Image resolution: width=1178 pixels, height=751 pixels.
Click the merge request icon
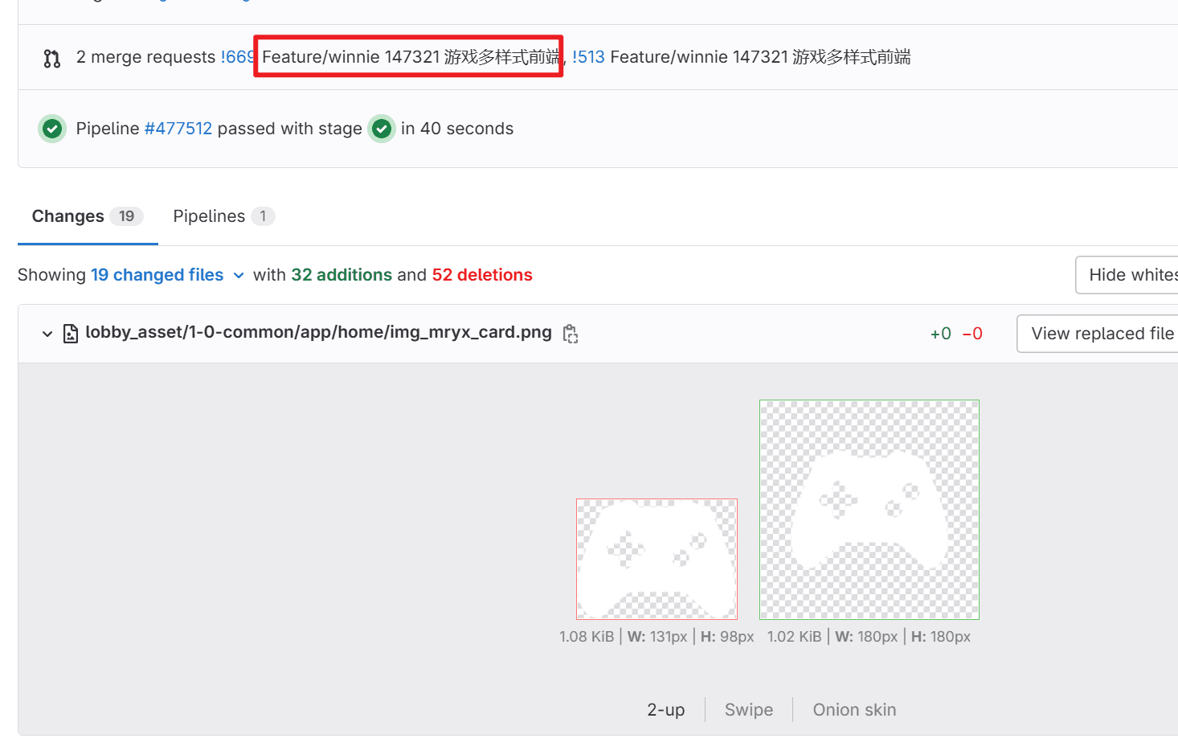(x=52, y=59)
